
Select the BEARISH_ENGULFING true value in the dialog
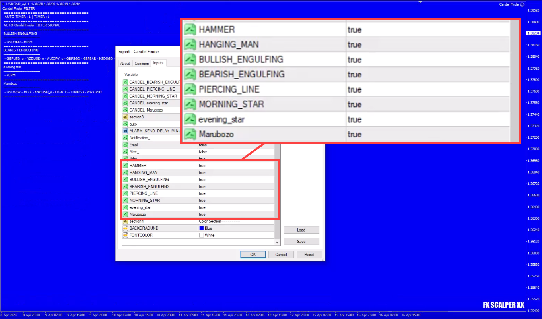point(202,186)
